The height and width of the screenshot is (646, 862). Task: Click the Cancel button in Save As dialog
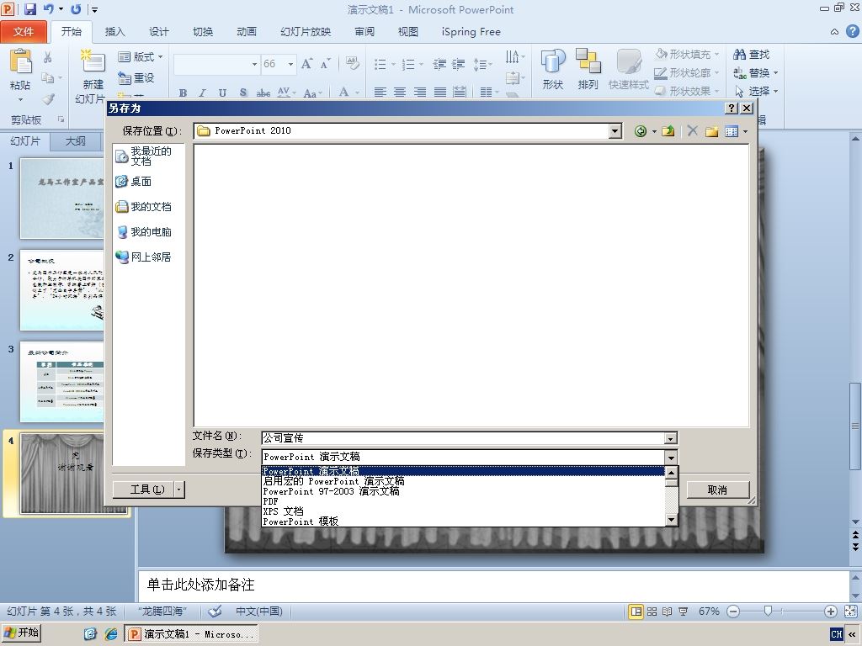tap(717, 490)
